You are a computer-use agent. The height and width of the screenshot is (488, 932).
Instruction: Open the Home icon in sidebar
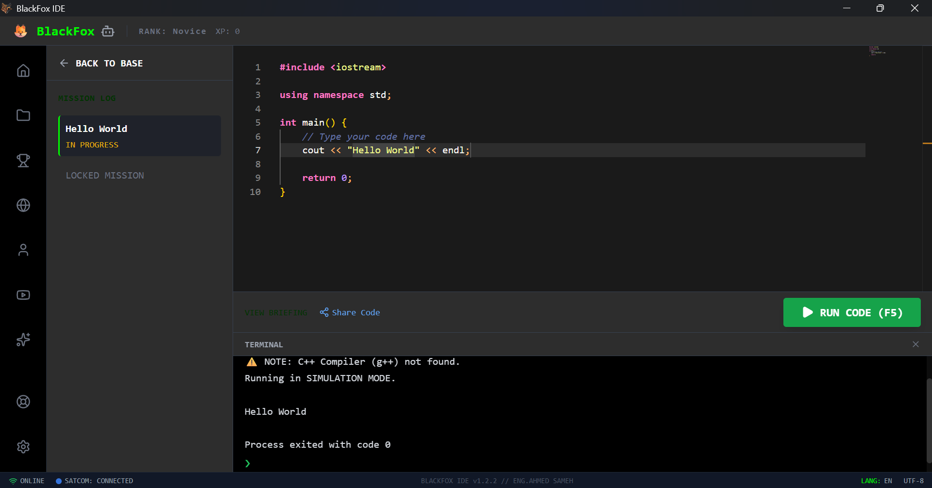23,71
